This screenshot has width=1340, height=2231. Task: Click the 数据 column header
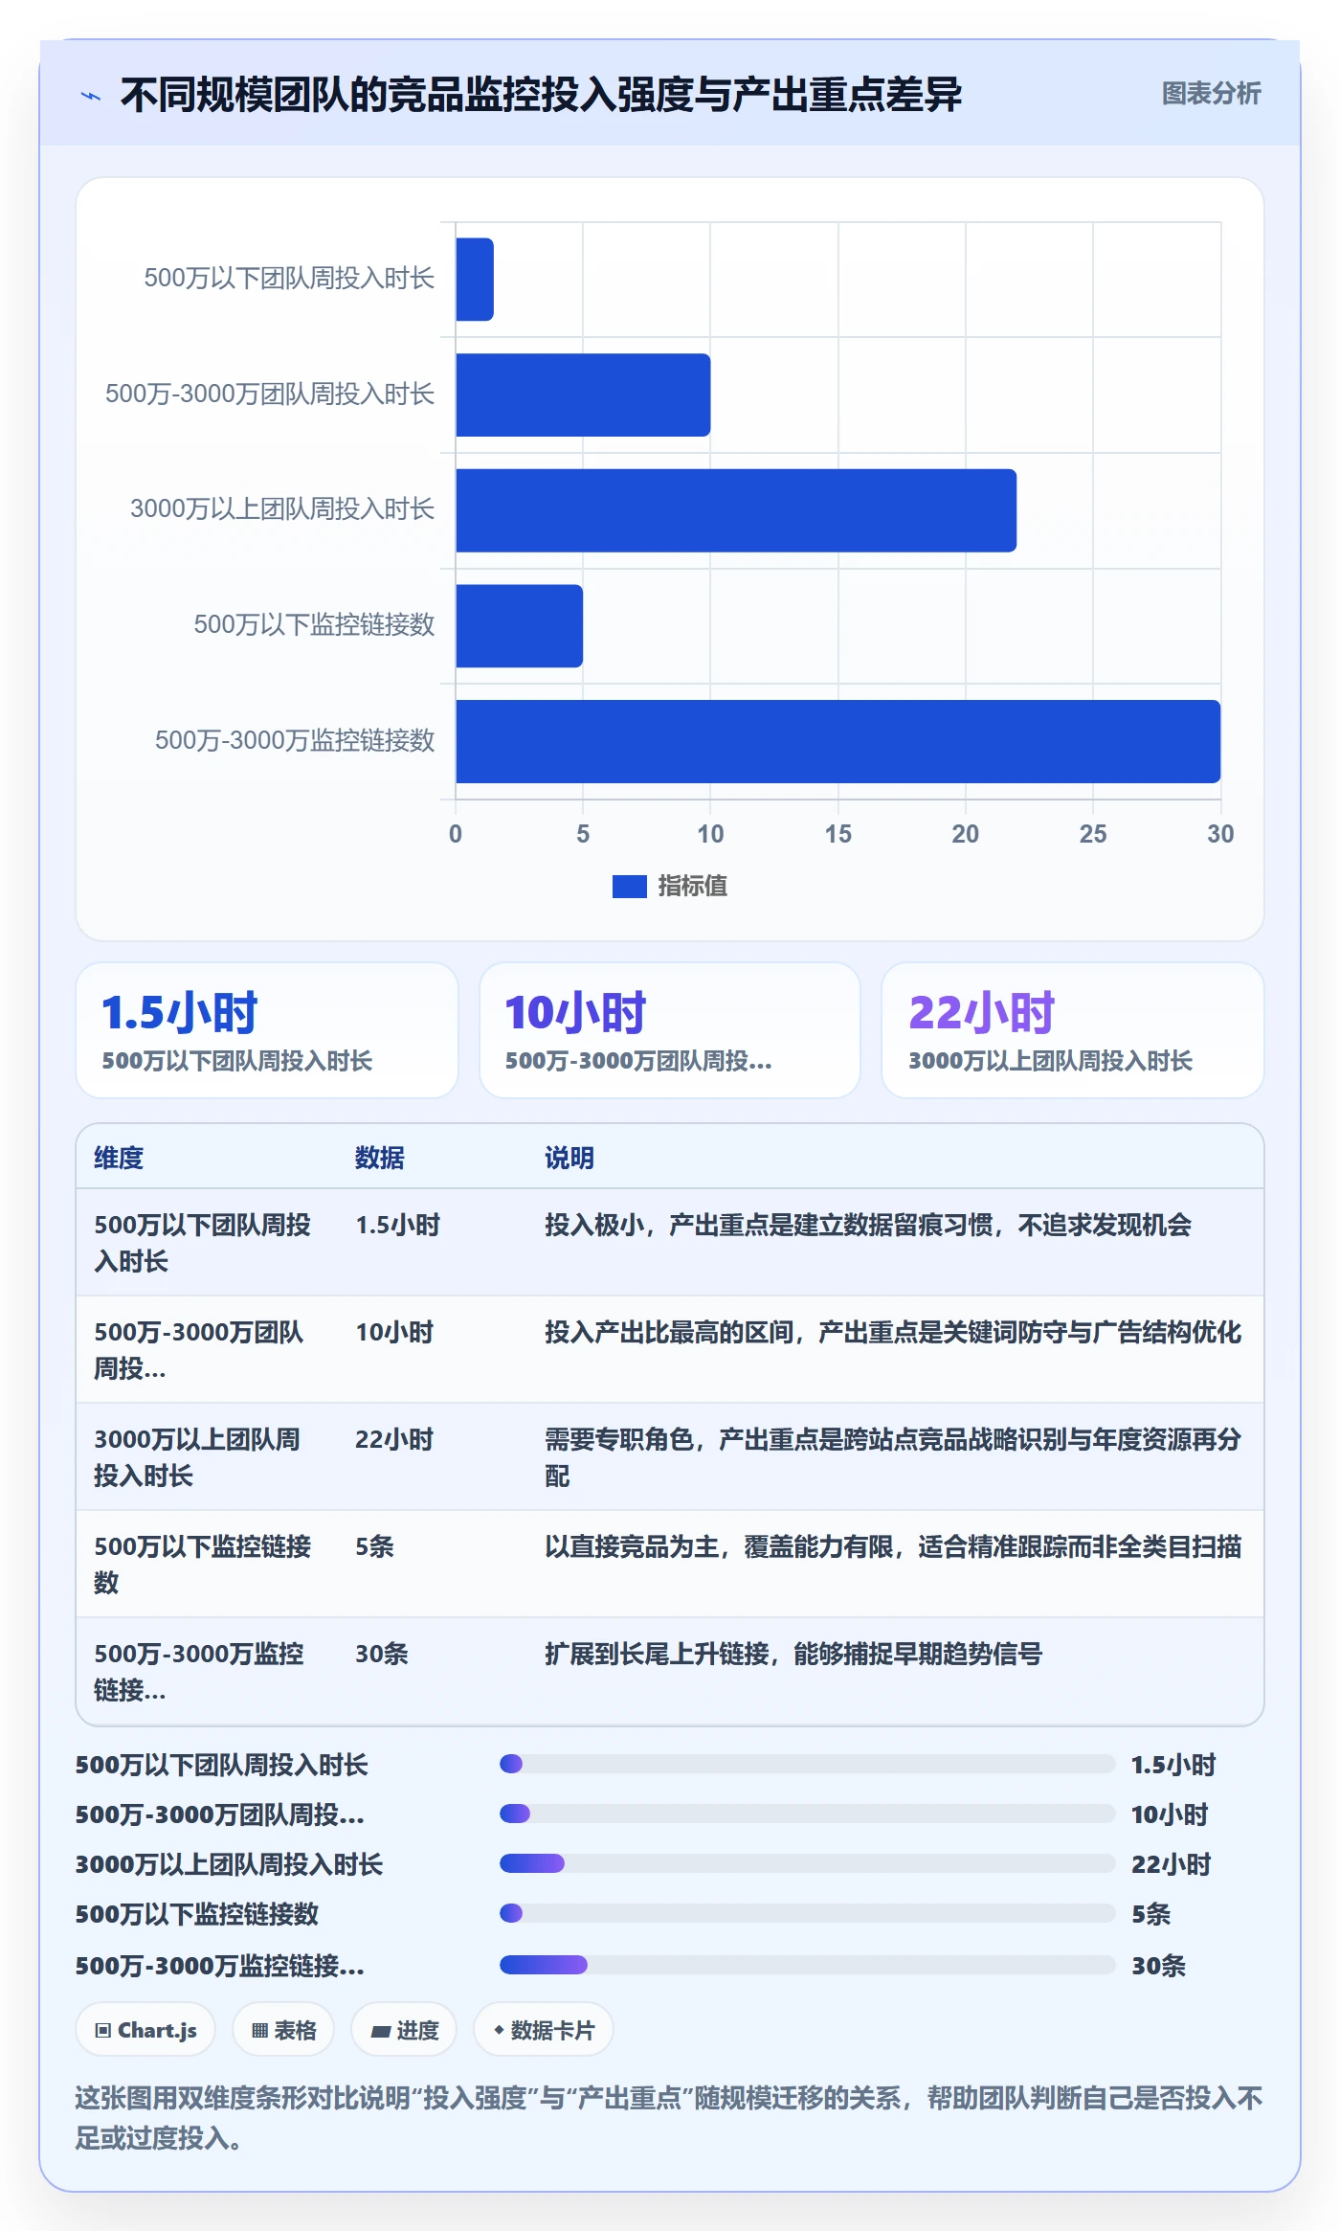pyautogui.click(x=380, y=1158)
